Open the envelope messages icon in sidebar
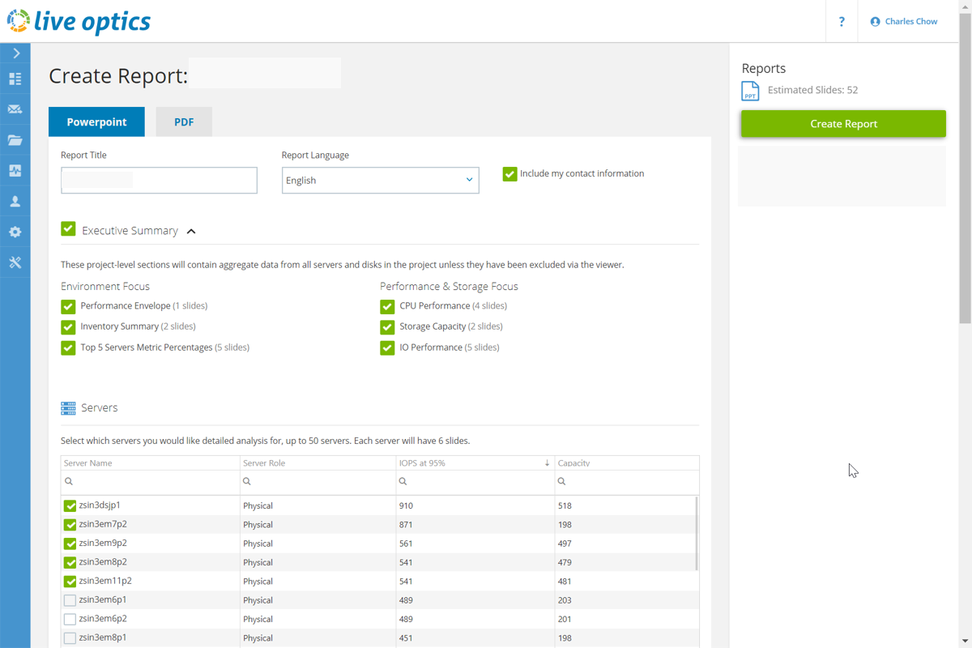 coord(15,109)
